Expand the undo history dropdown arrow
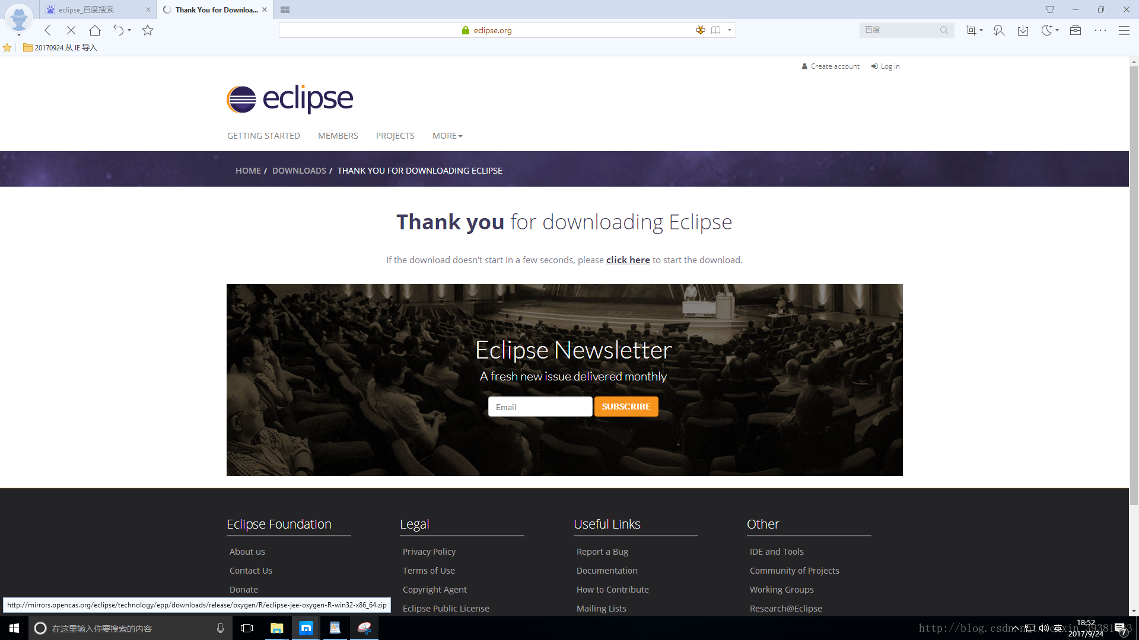This screenshot has height=640, width=1139. click(x=129, y=30)
